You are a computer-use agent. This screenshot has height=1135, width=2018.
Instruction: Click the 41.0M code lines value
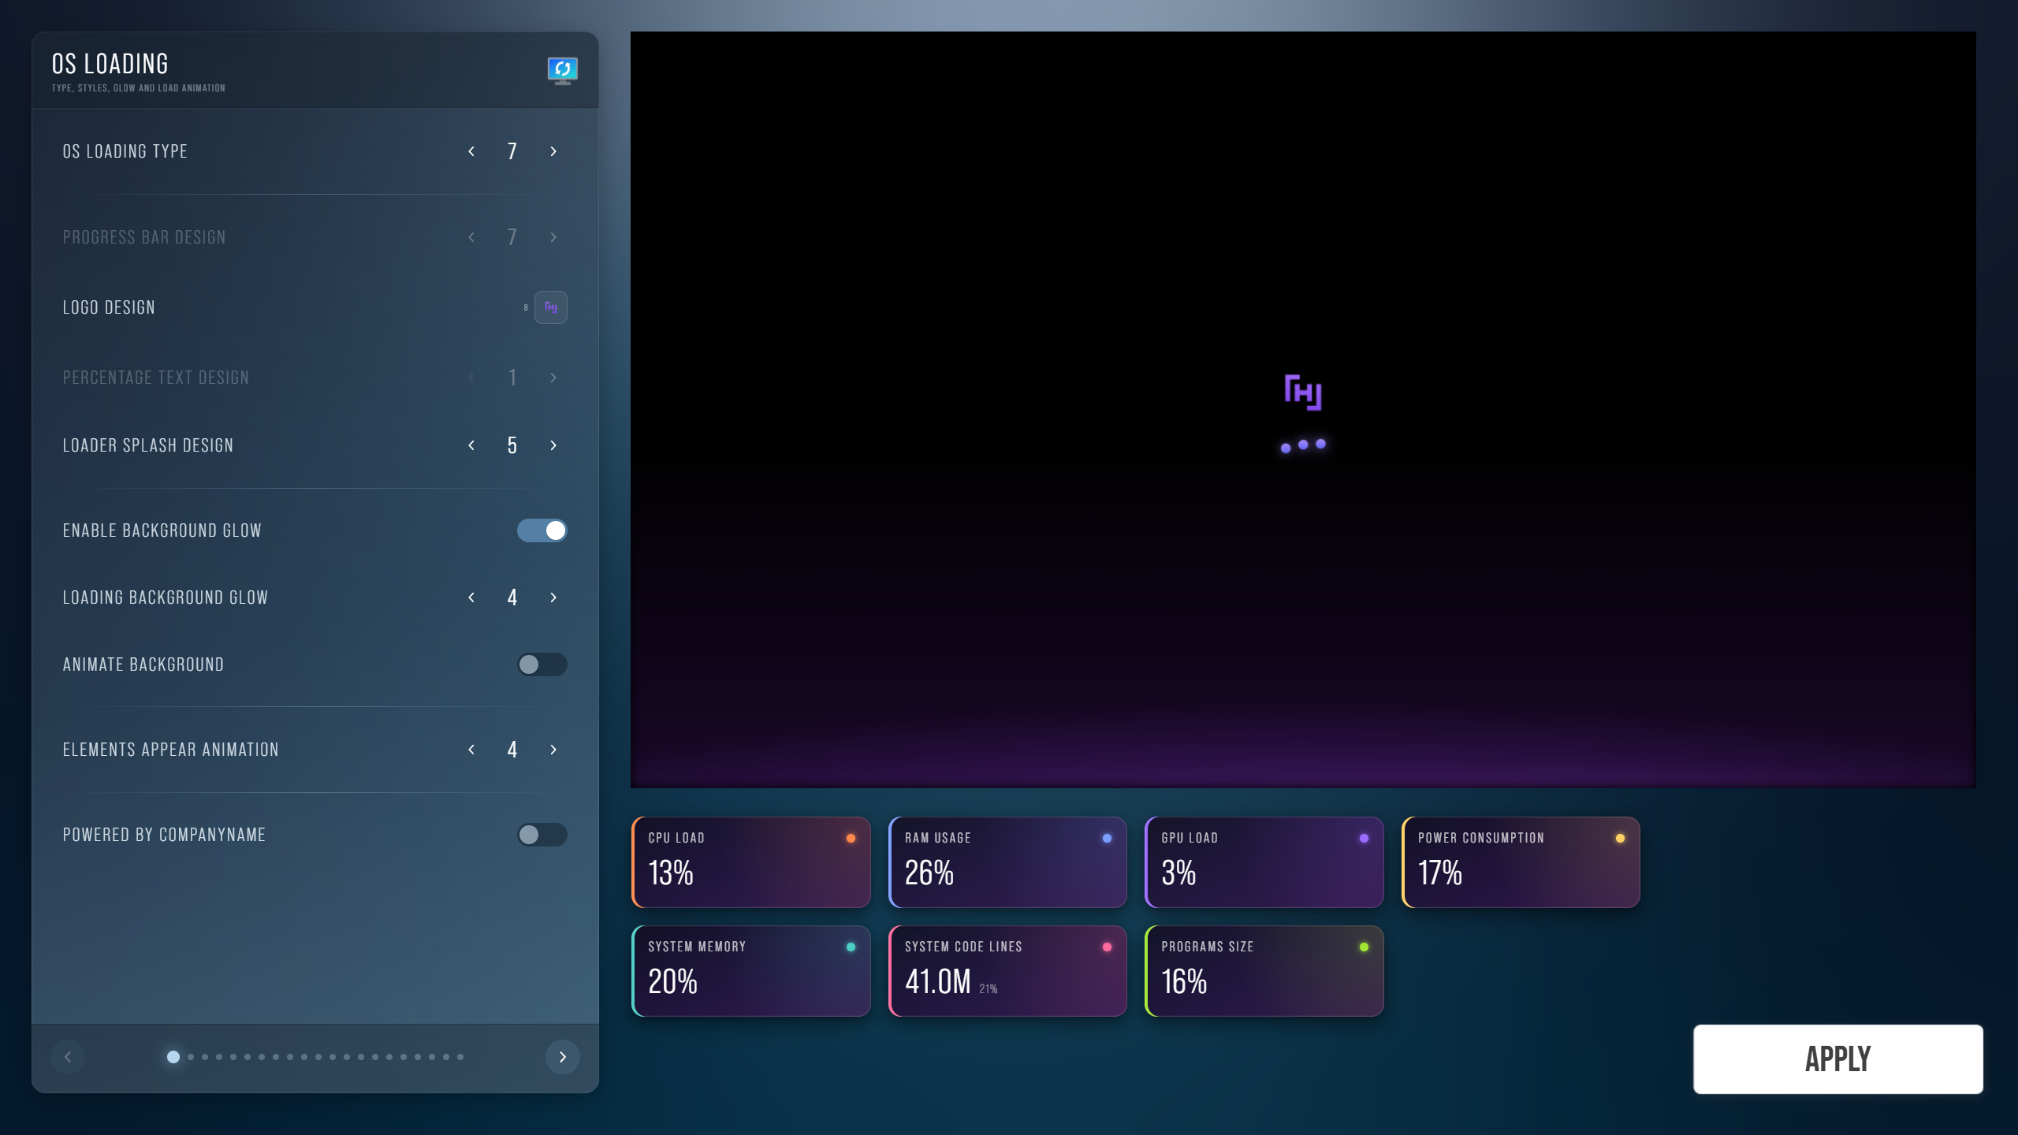938,982
